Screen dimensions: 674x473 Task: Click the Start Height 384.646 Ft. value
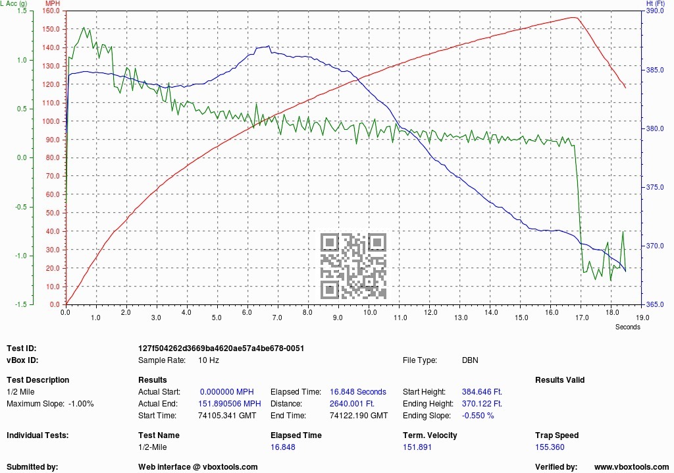(482, 392)
